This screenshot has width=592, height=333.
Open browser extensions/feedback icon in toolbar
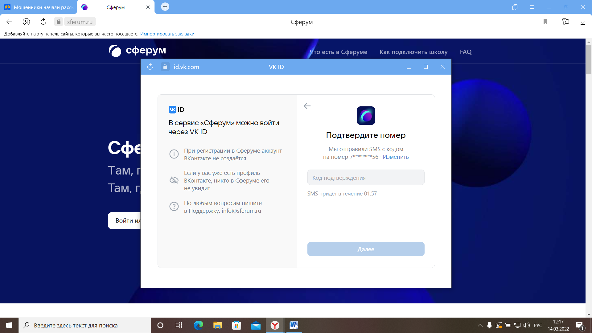coord(565,22)
